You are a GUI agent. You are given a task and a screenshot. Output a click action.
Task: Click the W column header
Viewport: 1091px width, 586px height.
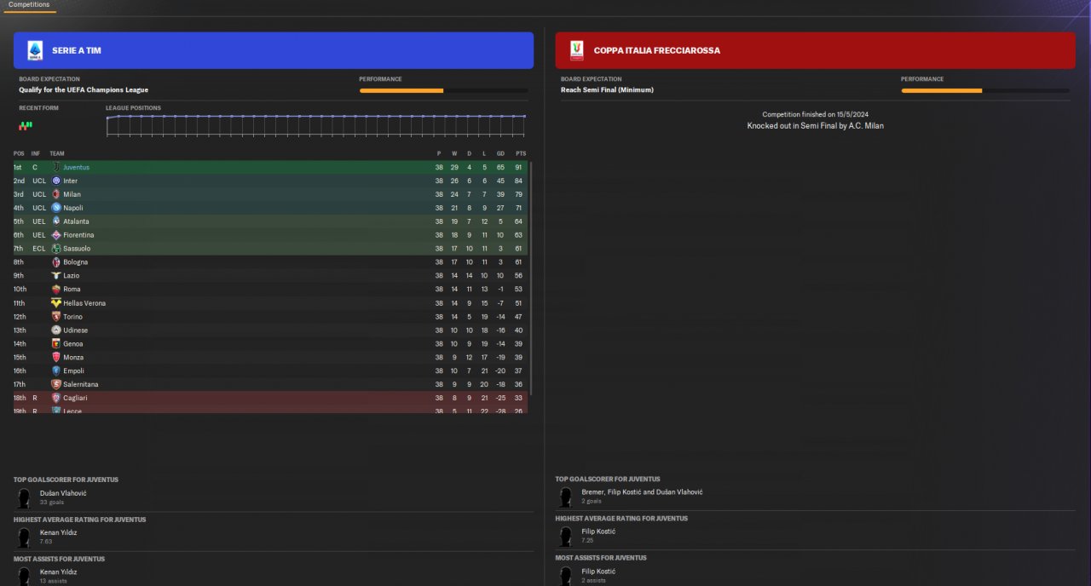[x=454, y=153]
